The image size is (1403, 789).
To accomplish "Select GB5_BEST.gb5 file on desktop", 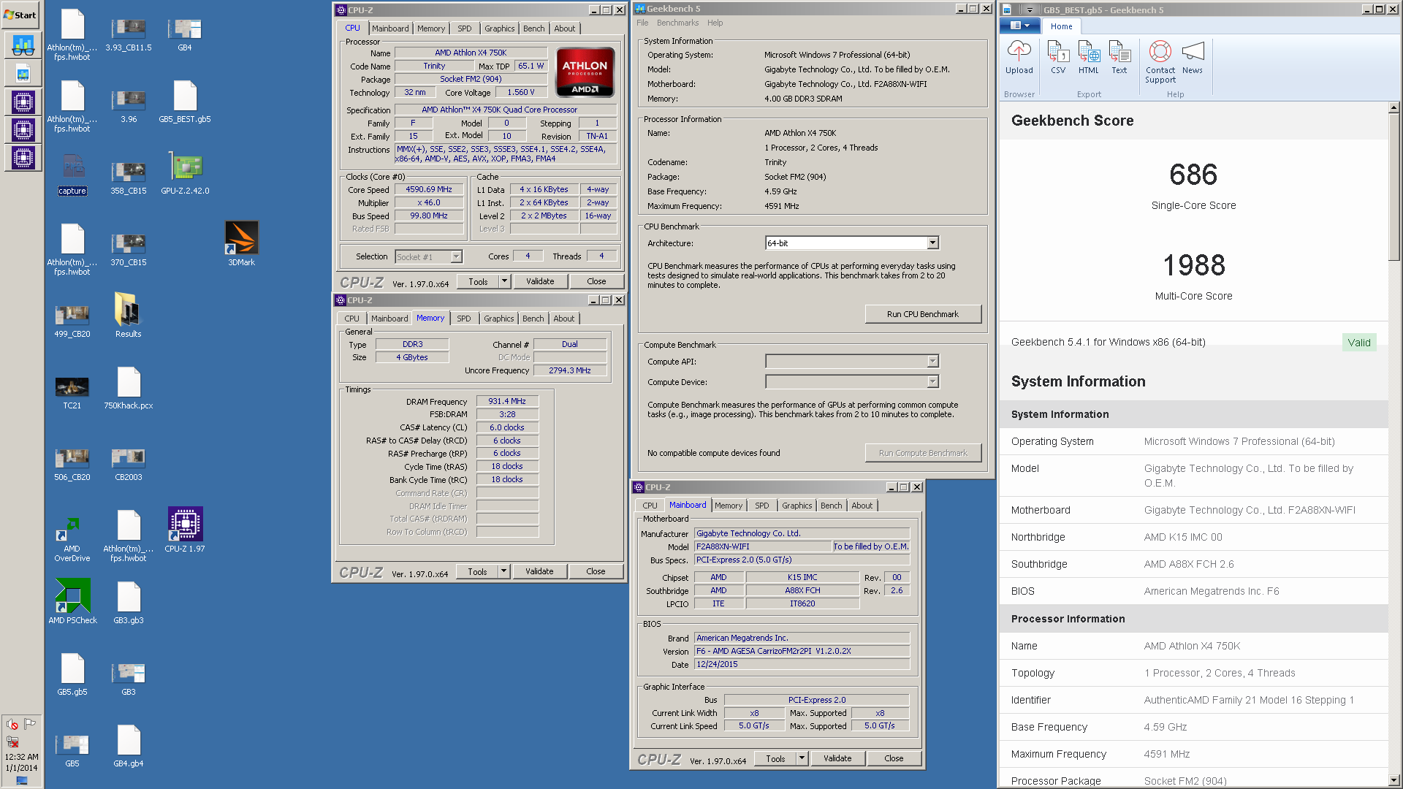I will pos(185,102).
